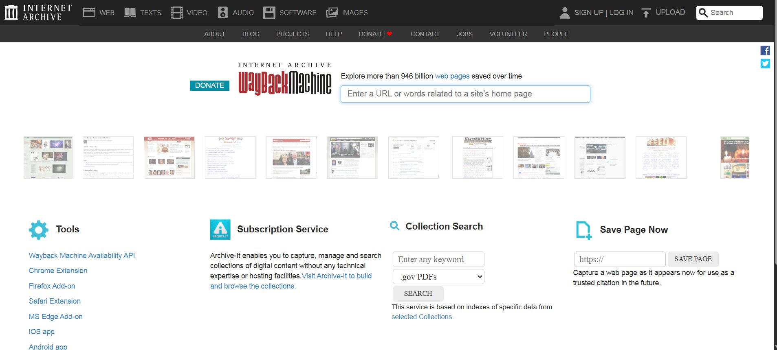This screenshot has height=350, width=777.
Task: Click LOG IN link
Action: pos(621,13)
